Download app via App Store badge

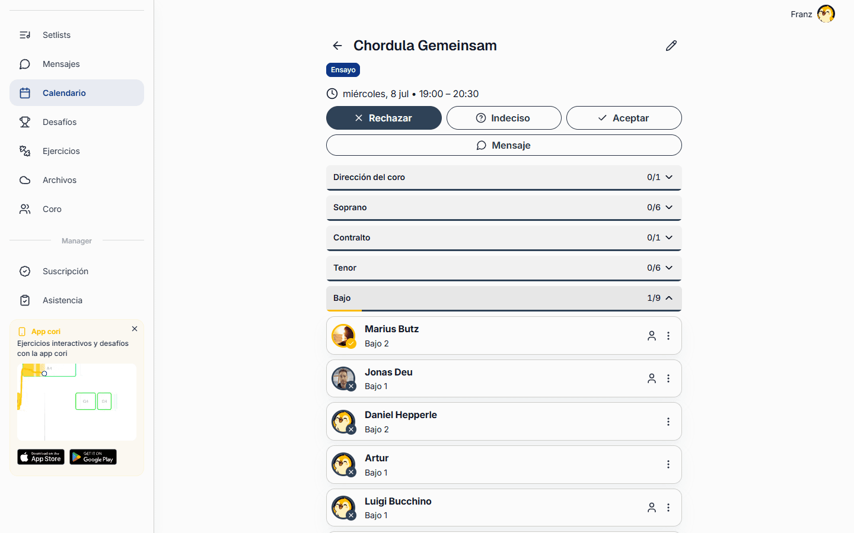point(41,457)
